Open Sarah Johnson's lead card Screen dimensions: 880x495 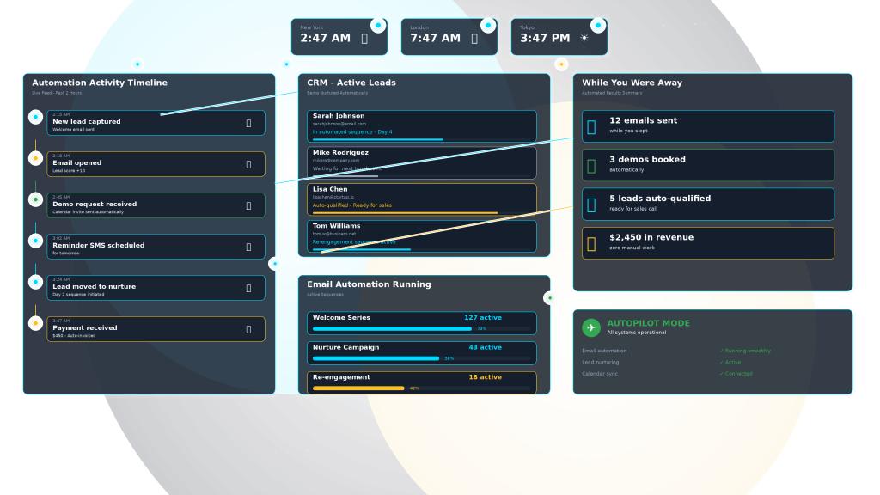pyautogui.click(x=421, y=125)
